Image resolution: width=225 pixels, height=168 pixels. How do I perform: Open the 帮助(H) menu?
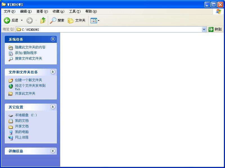pos(91,11)
